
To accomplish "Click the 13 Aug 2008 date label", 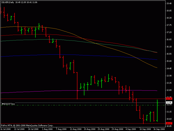I will pyautogui.click(x=76, y=129).
